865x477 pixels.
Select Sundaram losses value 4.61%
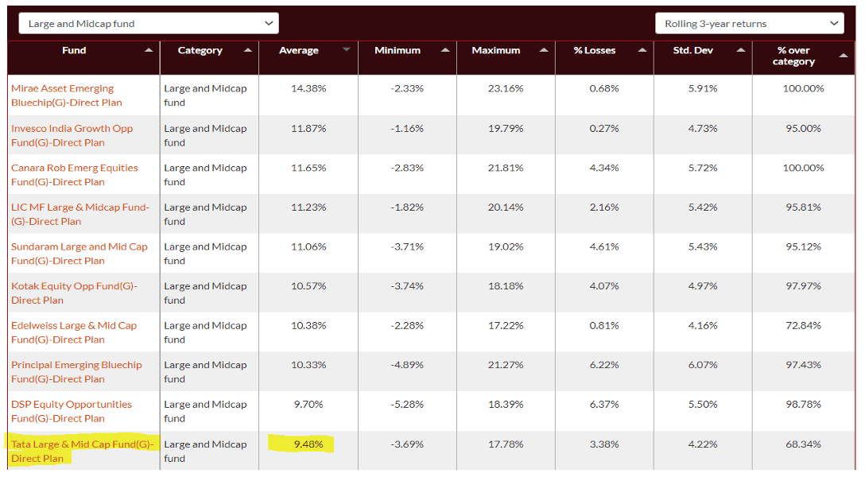tap(604, 246)
